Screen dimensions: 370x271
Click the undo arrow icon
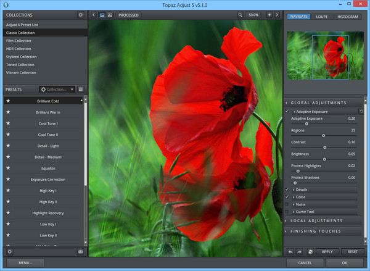click(x=290, y=251)
